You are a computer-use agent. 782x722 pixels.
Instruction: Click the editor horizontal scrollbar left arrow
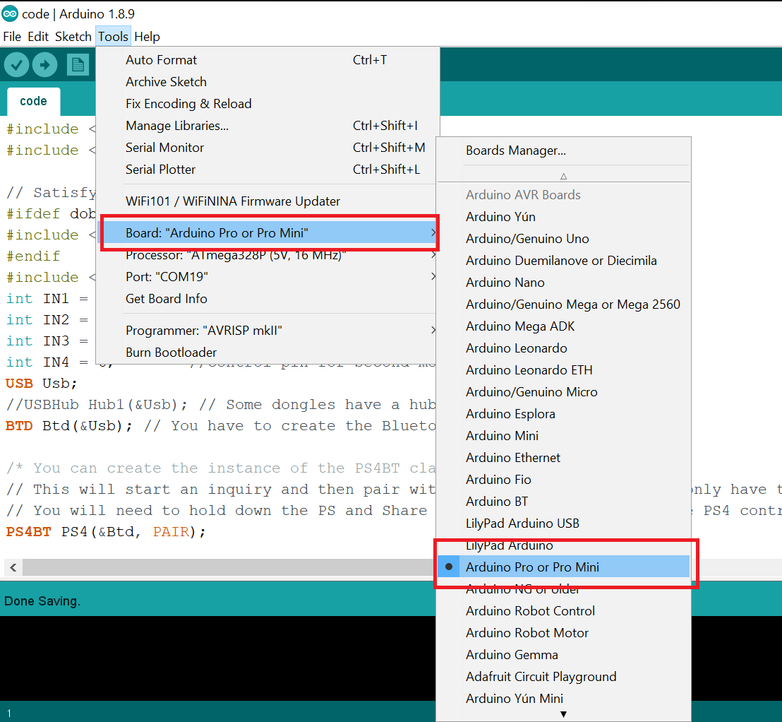coord(13,567)
